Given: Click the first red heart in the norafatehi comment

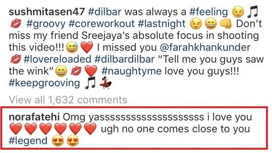Looking at the screenshot, I should pos(16,129).
